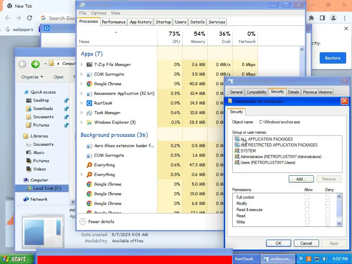Viewport: 352px width, 264px height.
Task: Open Chrome three-dot menu
Action: (x=344, y=18)
